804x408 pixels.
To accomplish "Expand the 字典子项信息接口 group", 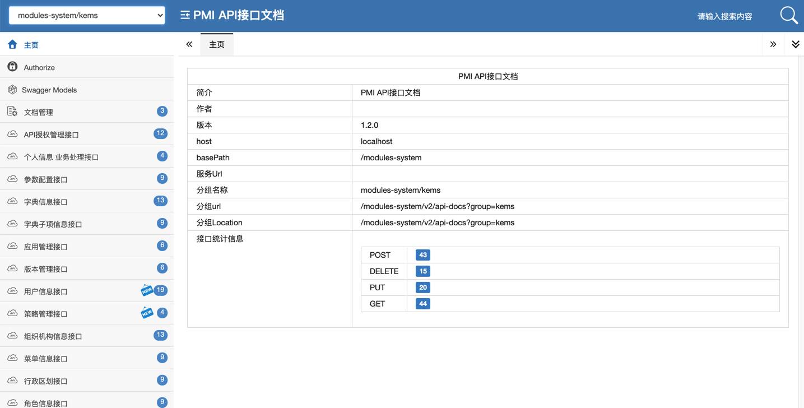I will [x=87, y=224].
